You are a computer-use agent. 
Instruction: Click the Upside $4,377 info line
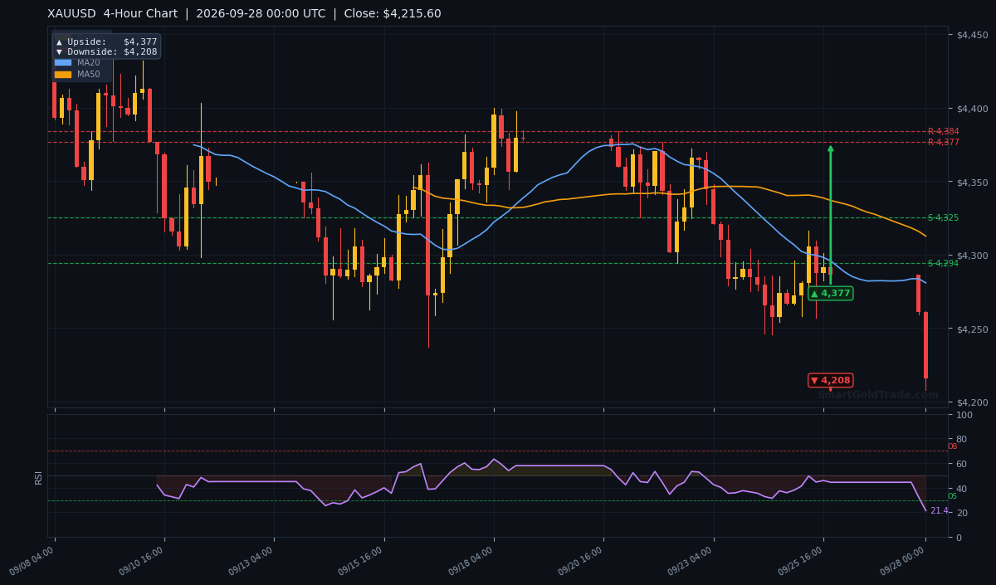pos(106,41)
